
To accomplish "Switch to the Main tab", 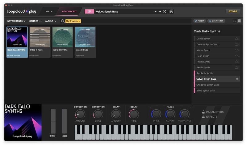I will tap(49, 11).
